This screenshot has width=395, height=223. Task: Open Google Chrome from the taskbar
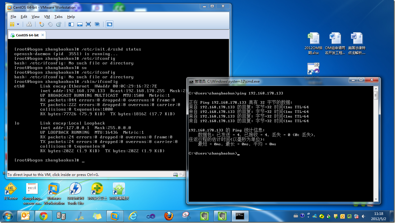(x=44, y=216)
